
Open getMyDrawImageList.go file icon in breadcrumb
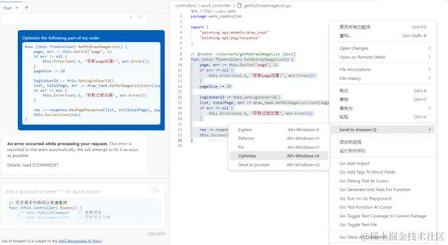[240, 5]
